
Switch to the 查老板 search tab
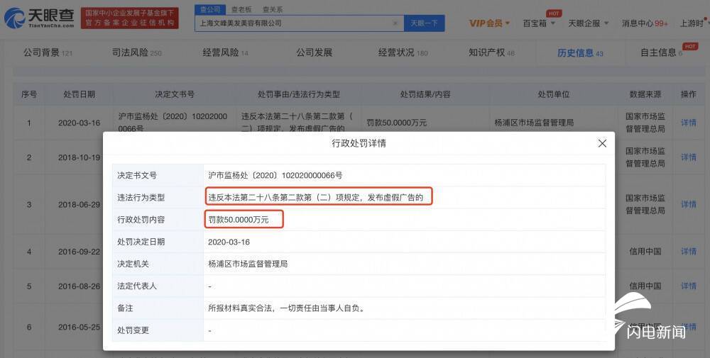tap(241, 9)
